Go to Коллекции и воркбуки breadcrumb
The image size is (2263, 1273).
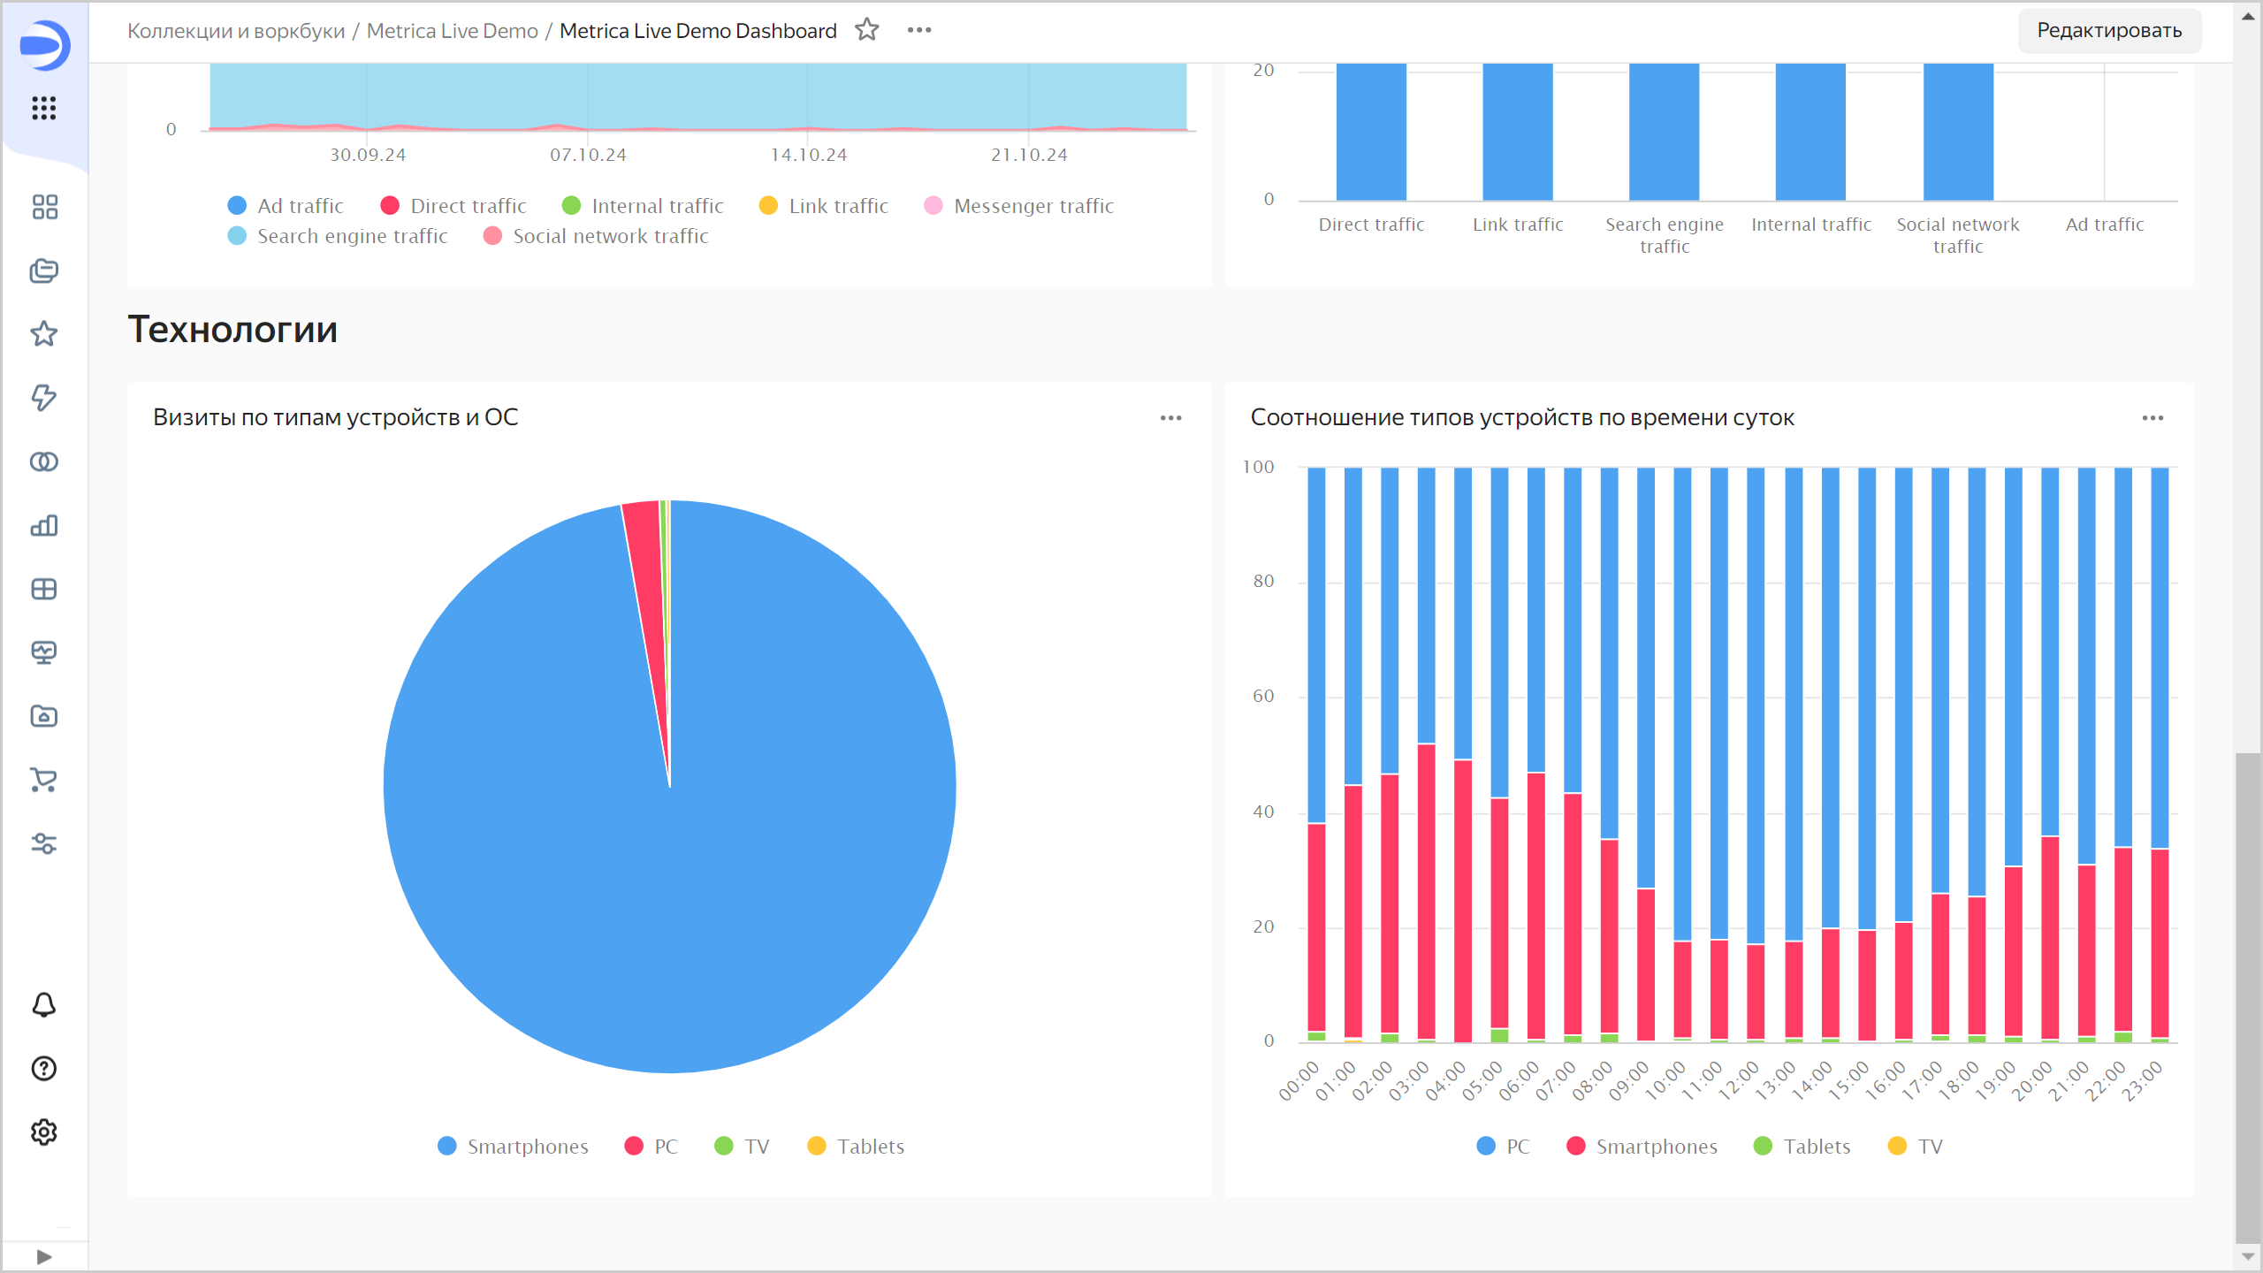click(236, 31)
